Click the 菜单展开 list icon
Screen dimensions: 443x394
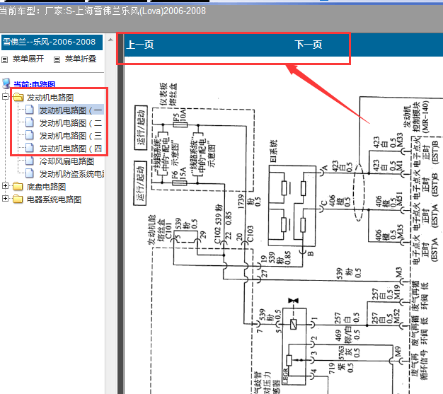4,59
